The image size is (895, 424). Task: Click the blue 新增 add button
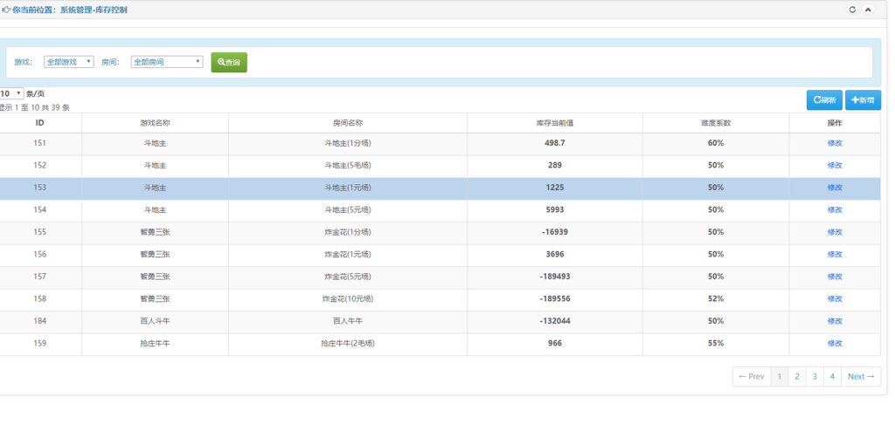[863, 100]
